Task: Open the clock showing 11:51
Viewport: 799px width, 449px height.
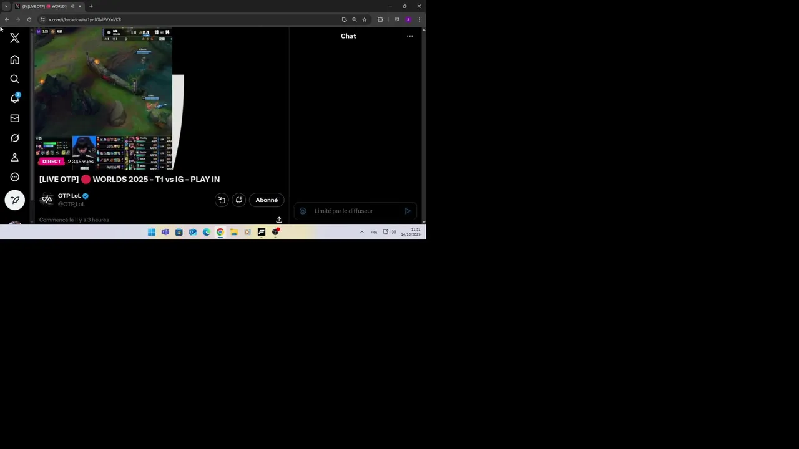Action: (x=411, y=232)
